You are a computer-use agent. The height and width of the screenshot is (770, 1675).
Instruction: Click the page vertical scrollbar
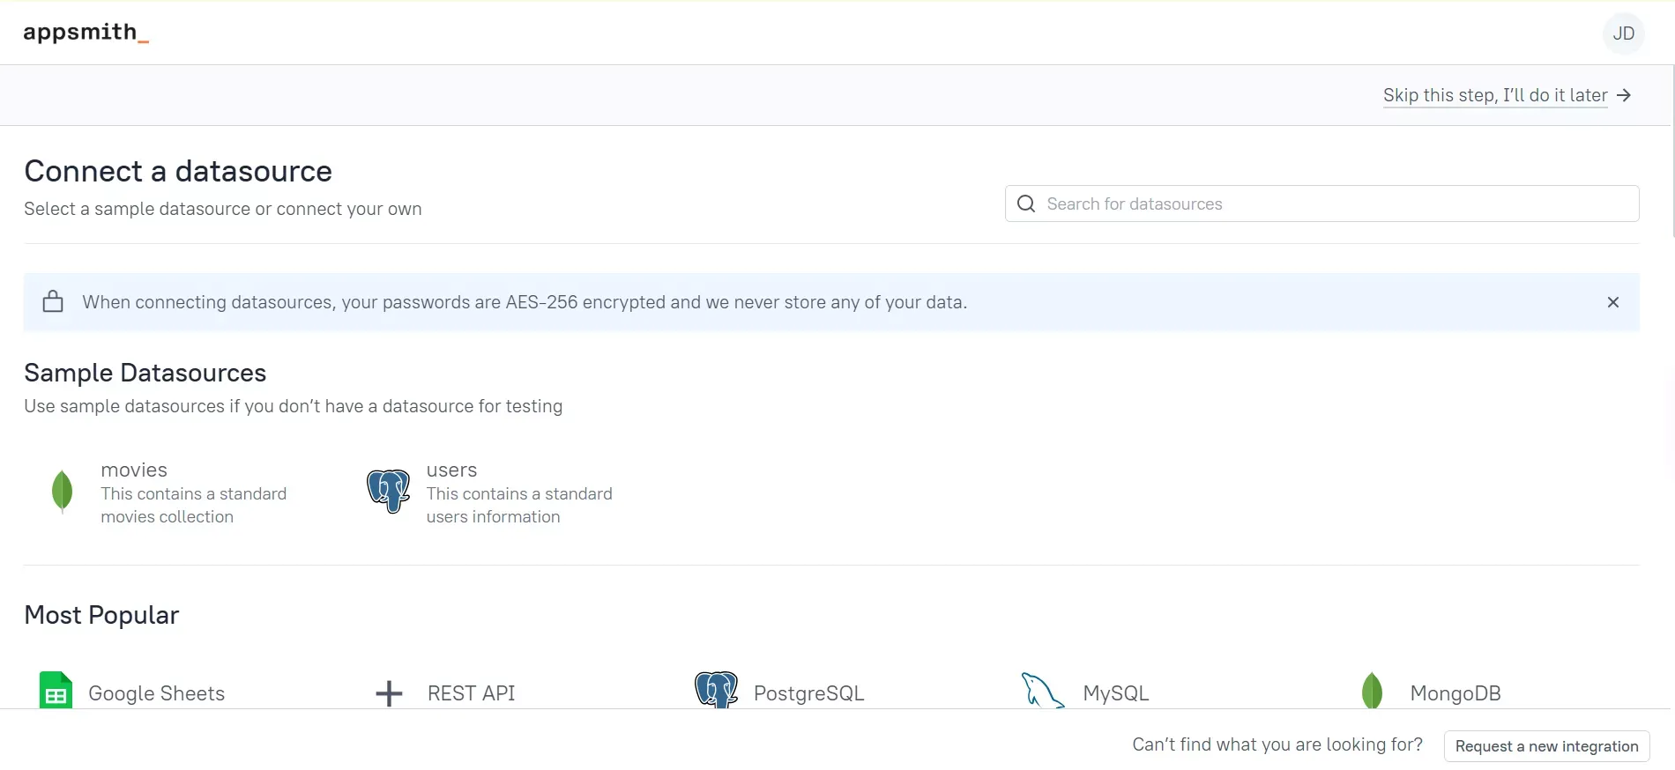[1672, 150]
